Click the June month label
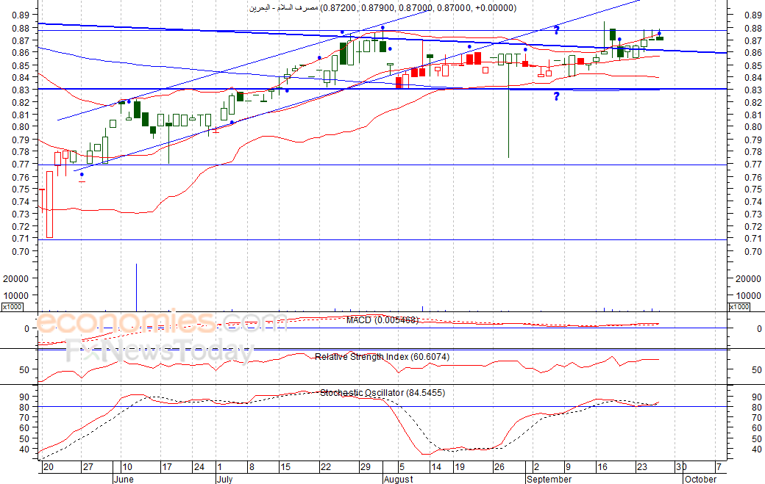Screen dimensions: 765x484 point(124,479)
